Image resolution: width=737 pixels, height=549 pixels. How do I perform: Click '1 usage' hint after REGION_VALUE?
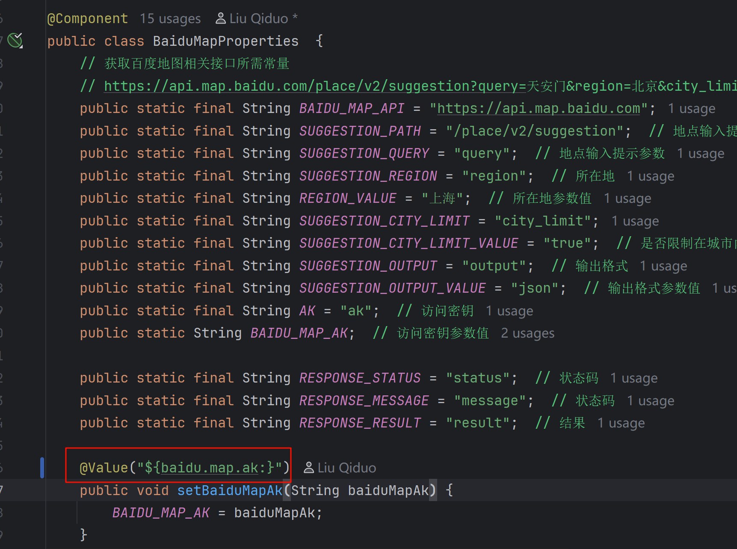tap(627, 198)
